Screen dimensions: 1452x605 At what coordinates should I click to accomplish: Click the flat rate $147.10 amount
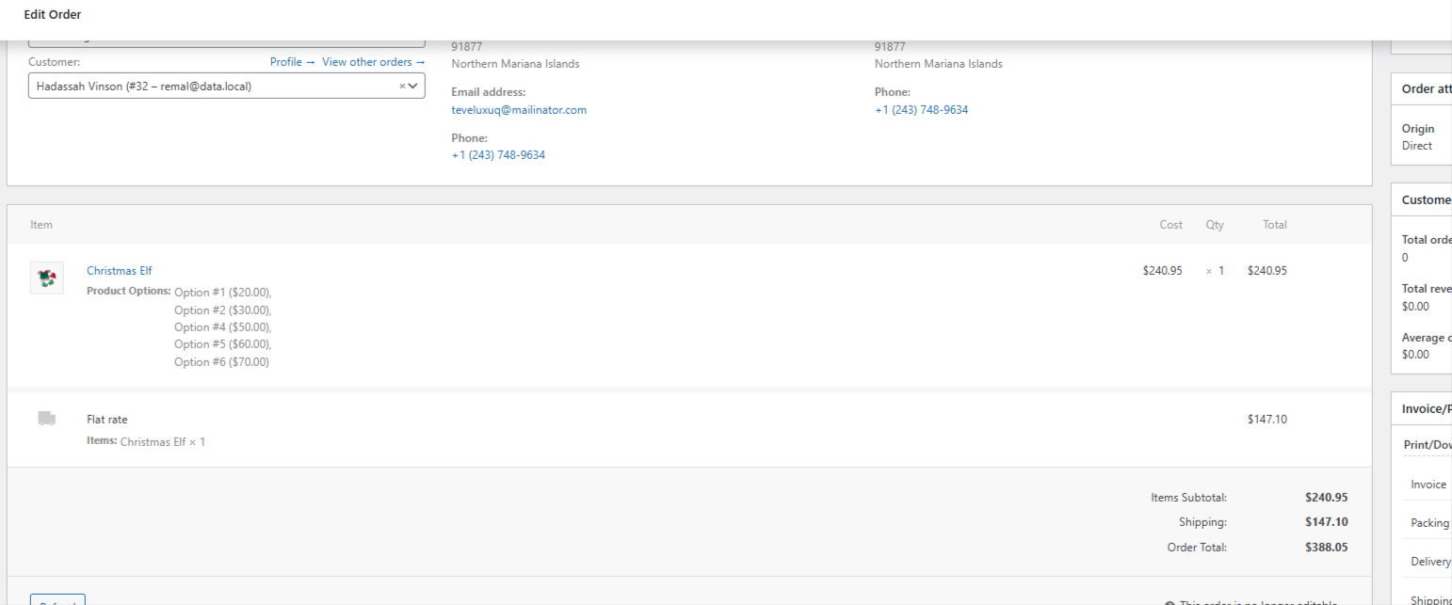tap(1267, 420)
